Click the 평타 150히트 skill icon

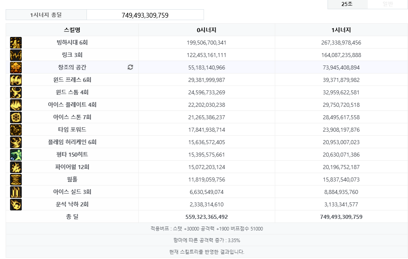tap(16, 155)
